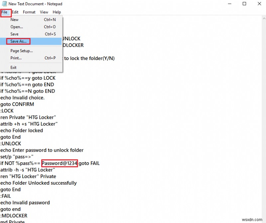
Task: Click the line 'echo Folder locked'
Action: (22, 130)
